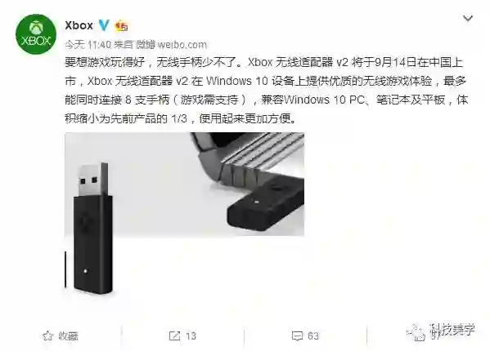Click the star favorite icon

point(47,335)
